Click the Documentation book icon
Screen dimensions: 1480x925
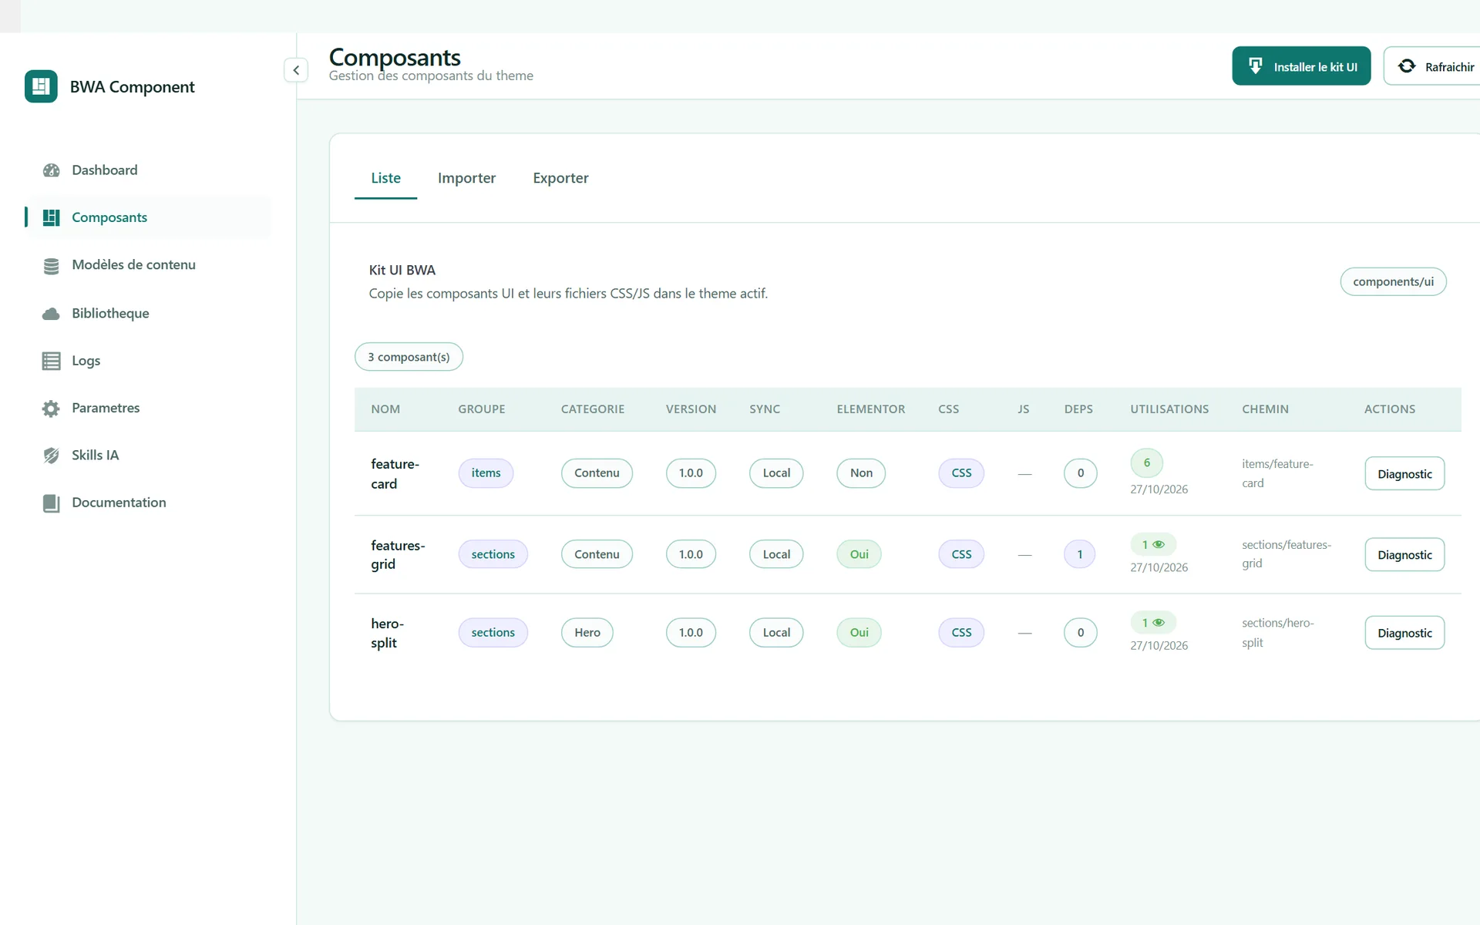tap(51, 503)
